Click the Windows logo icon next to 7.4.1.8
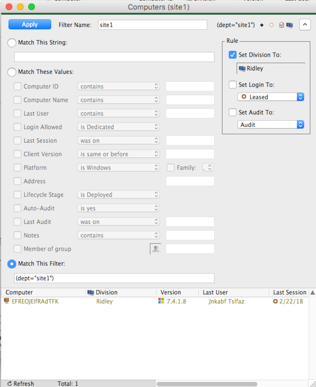This screenshot has height=387, width=316. [161, 301]
